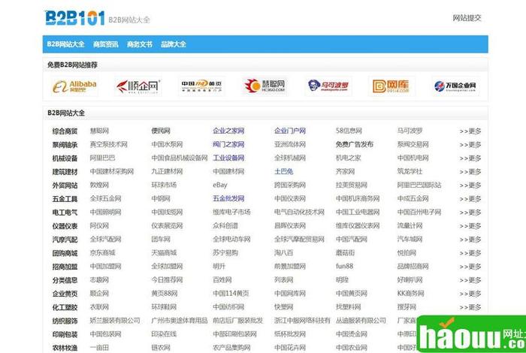Expand >>更多 for the 招商加盟 row
The image size is (526, 353).
point(470,267)
